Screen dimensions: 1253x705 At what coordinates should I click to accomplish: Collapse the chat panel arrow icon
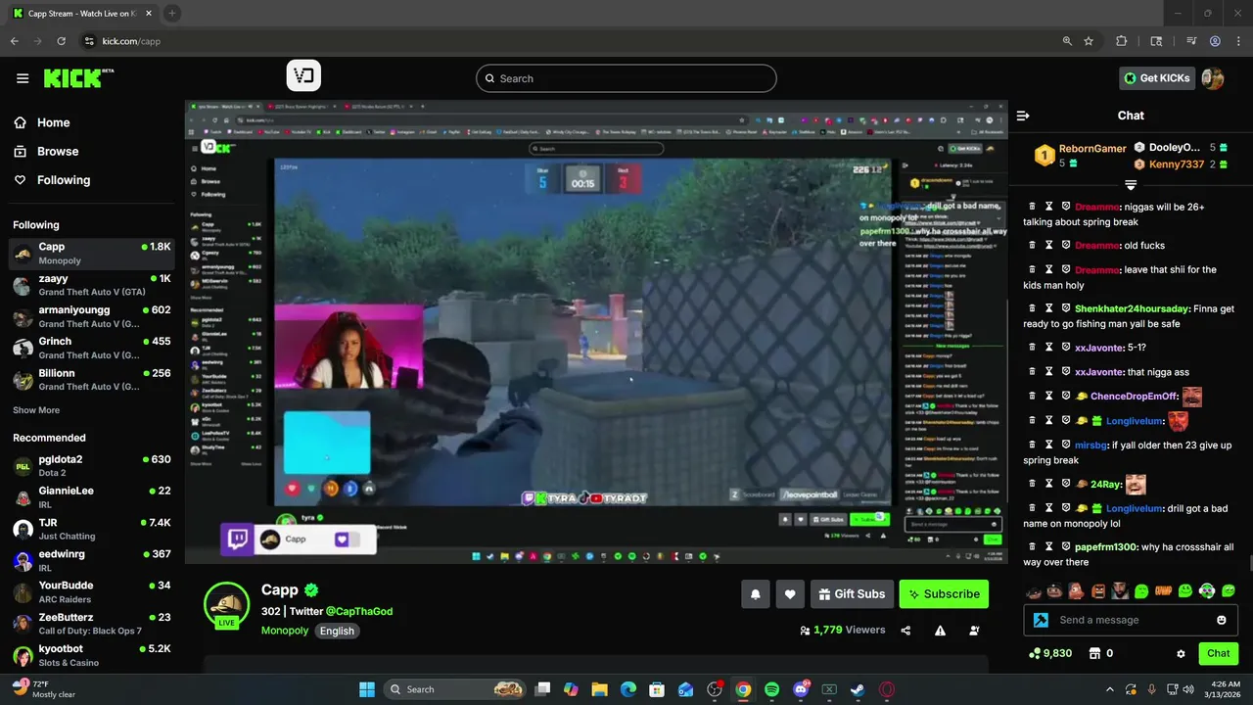coord(1023,116)
